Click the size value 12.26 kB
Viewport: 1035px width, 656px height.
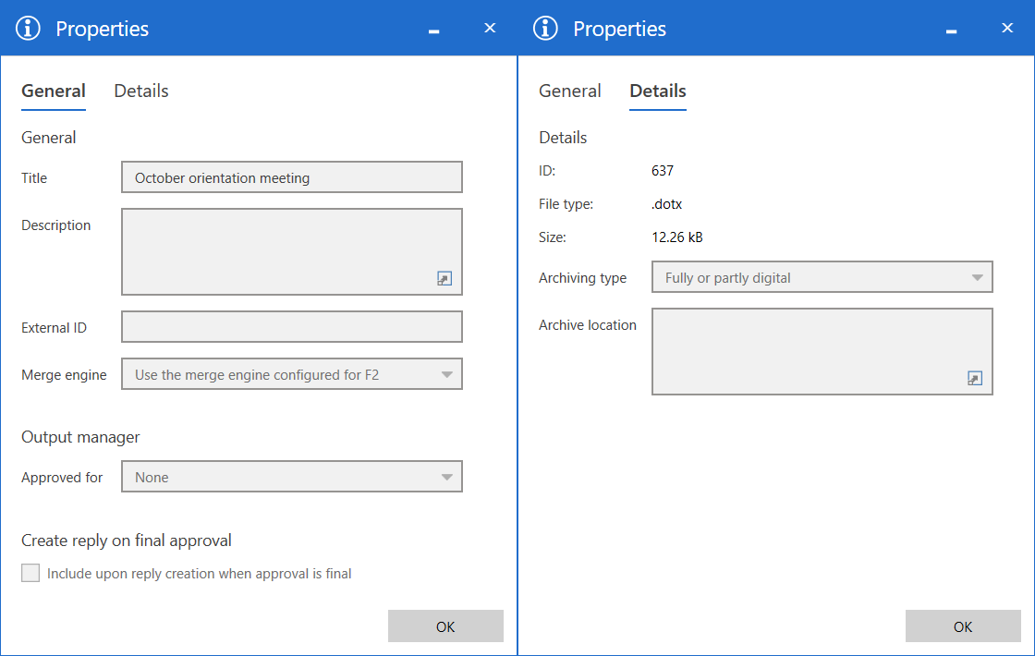[677, 237]
